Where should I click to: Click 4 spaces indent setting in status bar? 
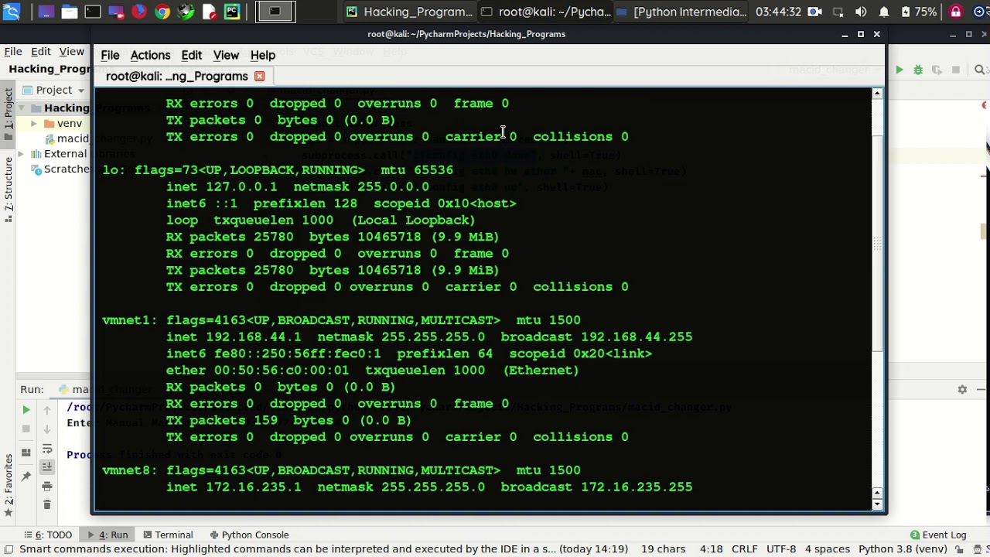(x=827, y=548)
